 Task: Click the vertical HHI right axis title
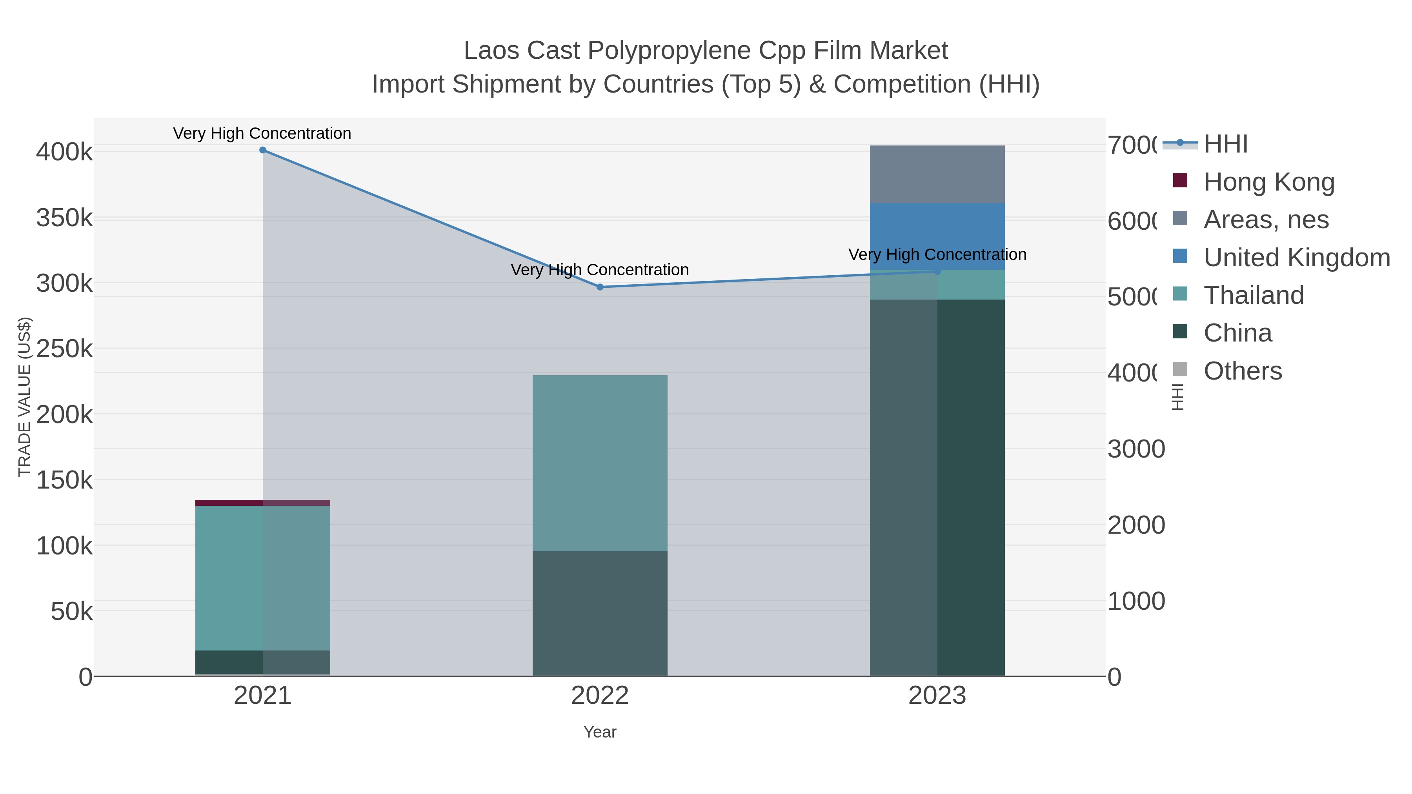[1177, 397]
